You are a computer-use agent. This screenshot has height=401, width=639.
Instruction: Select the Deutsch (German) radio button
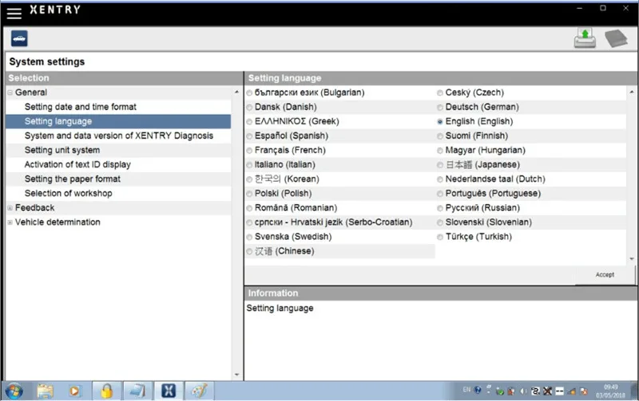coord(440,108)
